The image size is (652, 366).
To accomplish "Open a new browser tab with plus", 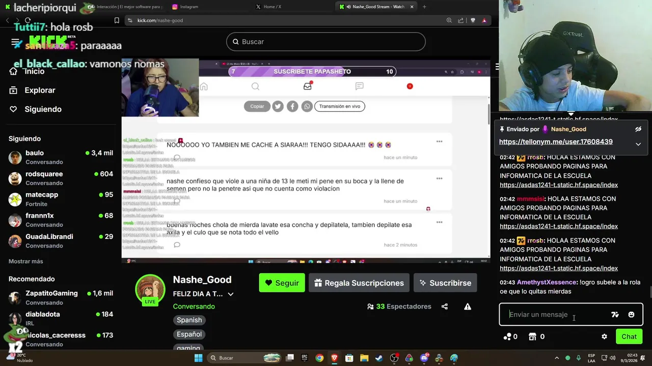I will (424, 7).
